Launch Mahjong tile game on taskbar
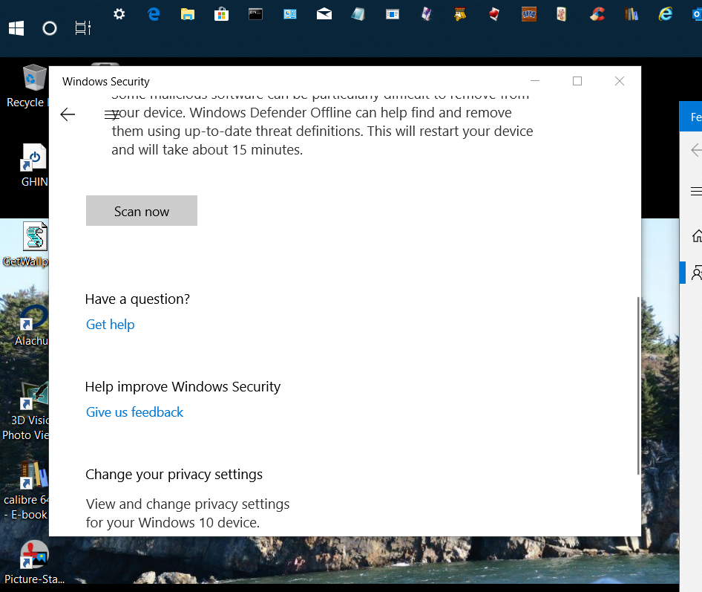Screen dimensions: 702x592 562,14
